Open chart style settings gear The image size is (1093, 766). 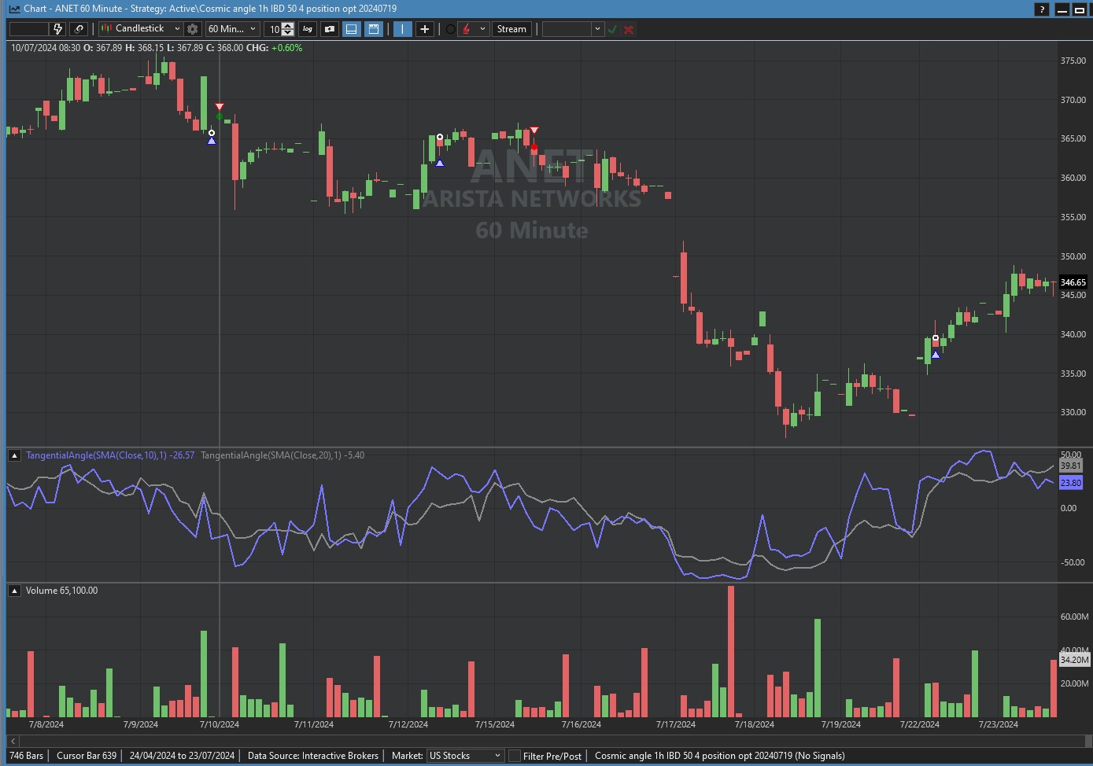pyautogui.click(x=192, y=29)
